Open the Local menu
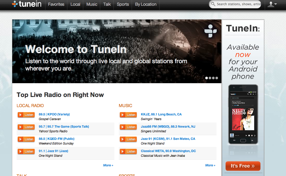The image size is (286, 176). coord(75,4)
